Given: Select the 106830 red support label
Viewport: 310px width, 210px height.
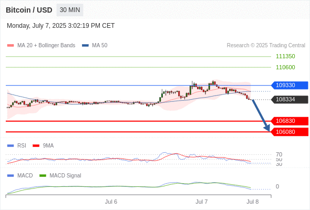Looking at the screenshot, I should point(290,121).
